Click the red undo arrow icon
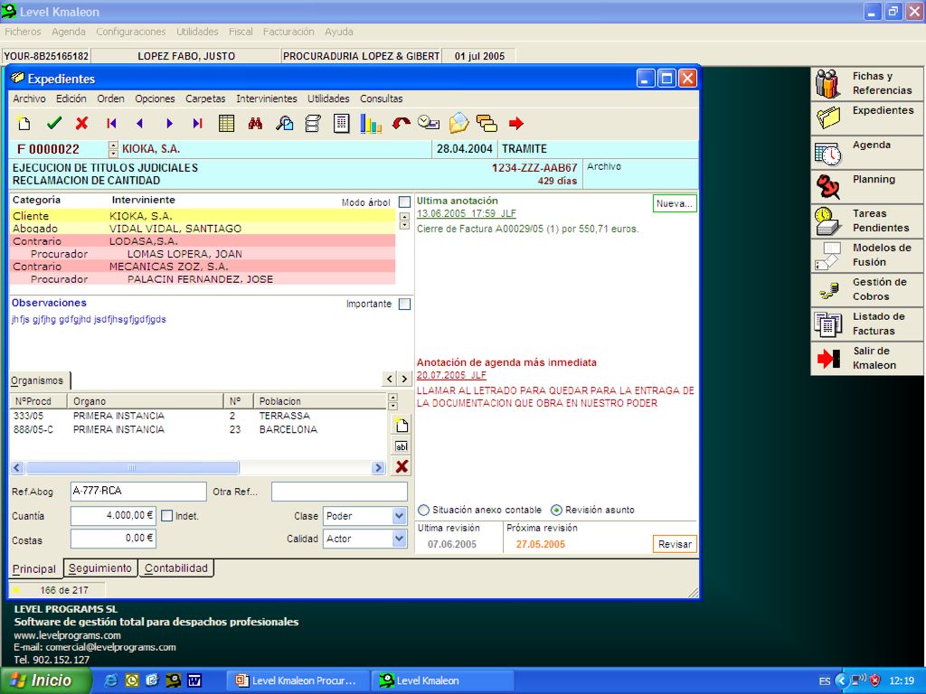 (x=401, y=123)
